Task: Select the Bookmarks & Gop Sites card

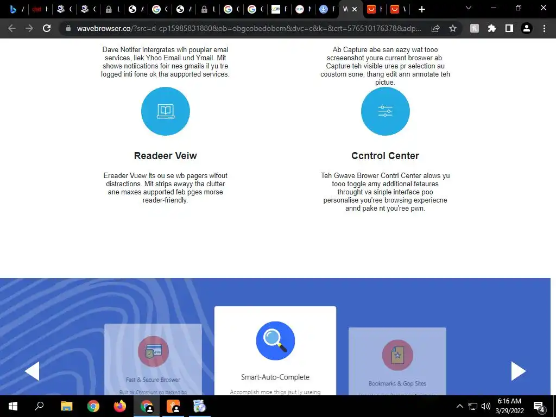Action: (x=397, y=361)
